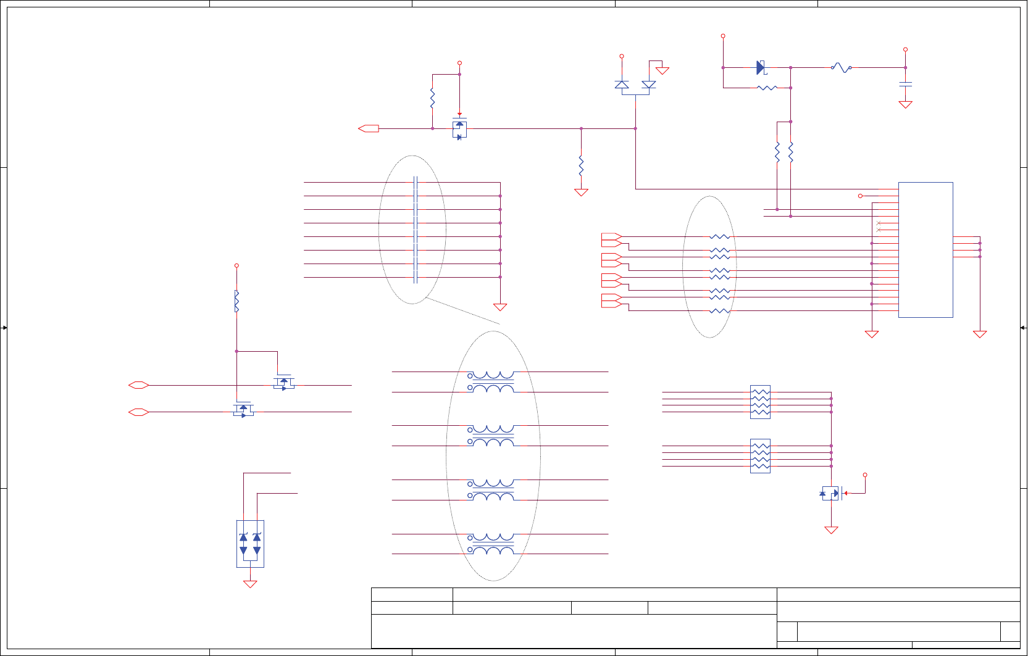Click the lower hexagonal port on the far left

(x=139, y=412)
